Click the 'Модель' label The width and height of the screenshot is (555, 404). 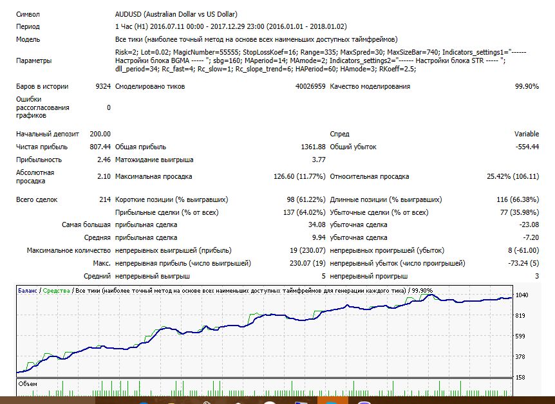pyautogui.click(x=28, y=39)
